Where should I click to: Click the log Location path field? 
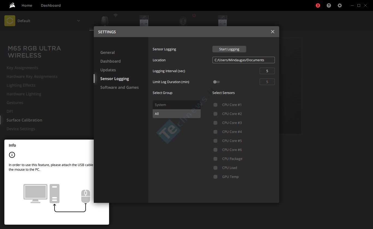point(243,60)
